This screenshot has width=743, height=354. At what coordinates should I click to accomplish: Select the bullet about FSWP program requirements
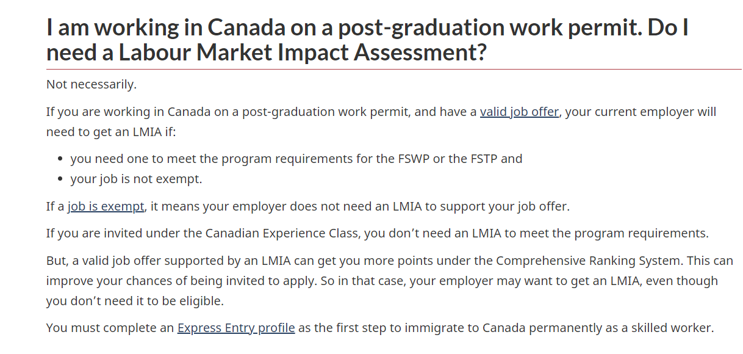(x=296, y=159)
